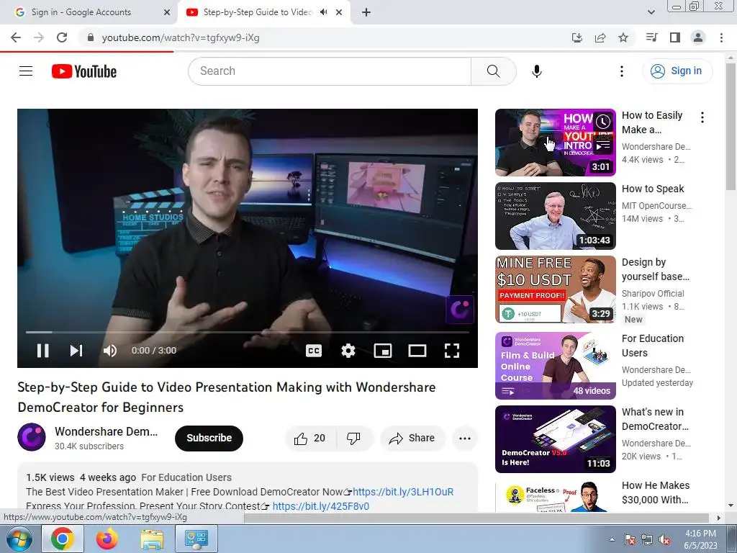The height and width of the screenshot is (553, 737).
Task: Toggle the Chrome side panel
Action: 675,37
